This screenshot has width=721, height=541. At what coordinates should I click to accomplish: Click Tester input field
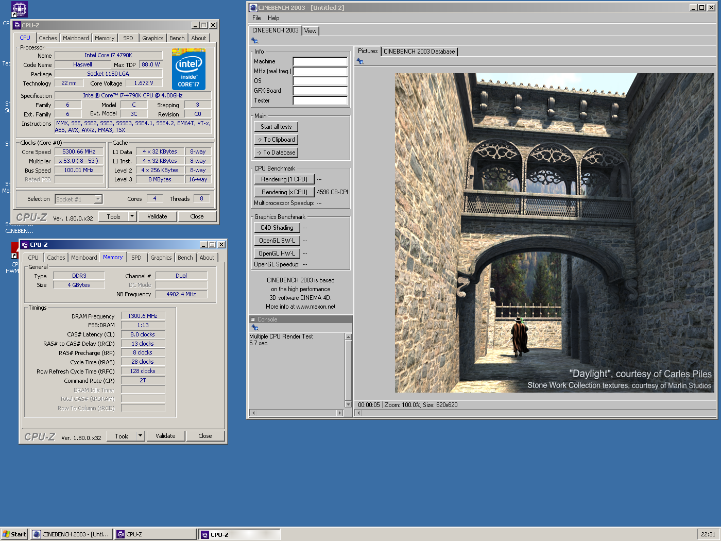click(320, 100)
